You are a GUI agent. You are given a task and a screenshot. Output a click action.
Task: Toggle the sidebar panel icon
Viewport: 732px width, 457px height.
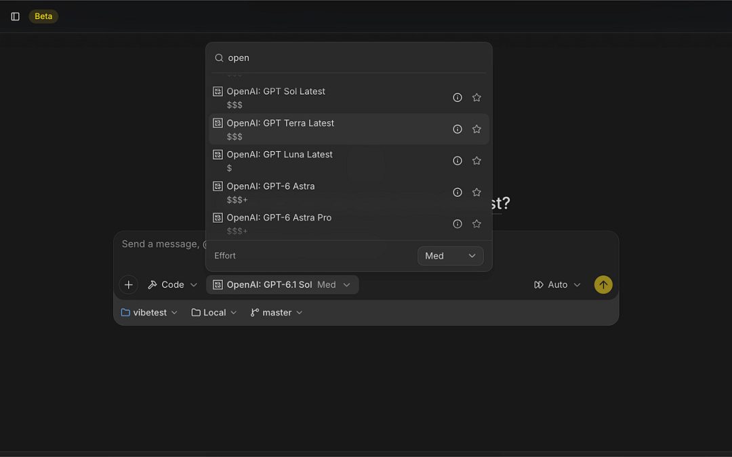(15, 16)
